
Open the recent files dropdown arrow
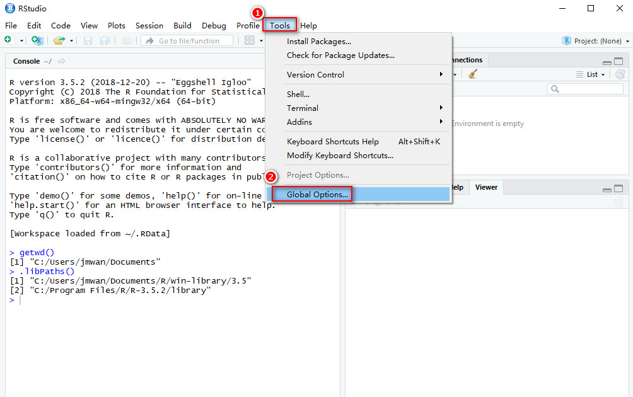click(x=72, y=41)
